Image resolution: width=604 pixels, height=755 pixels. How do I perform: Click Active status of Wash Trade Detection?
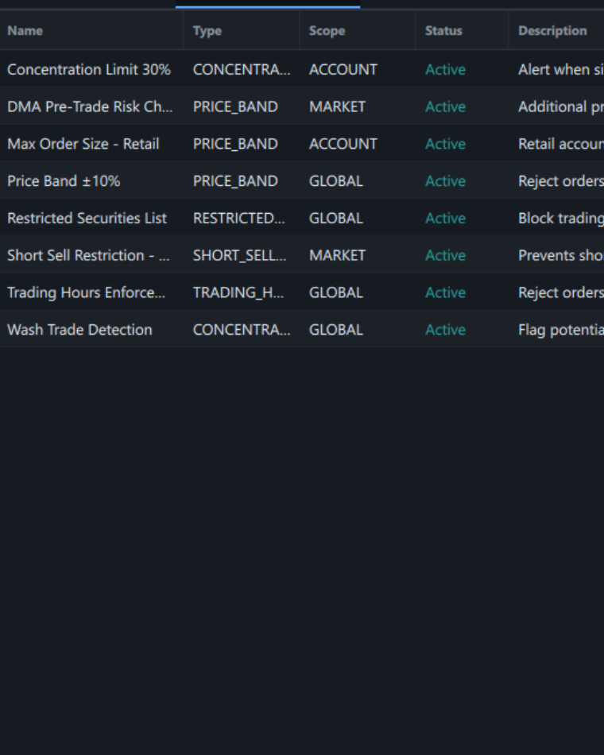coord(446,329)
